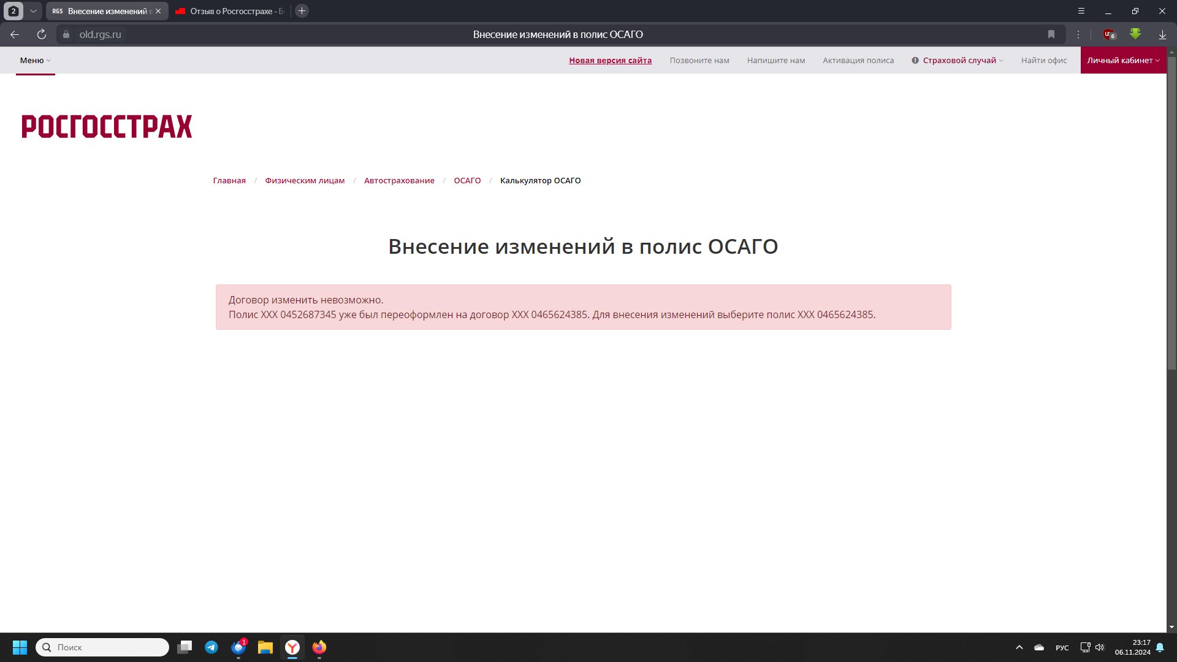Show hidden tray icons
The height and width of the screenshot is (662, 1177).
click(1019, 647)
